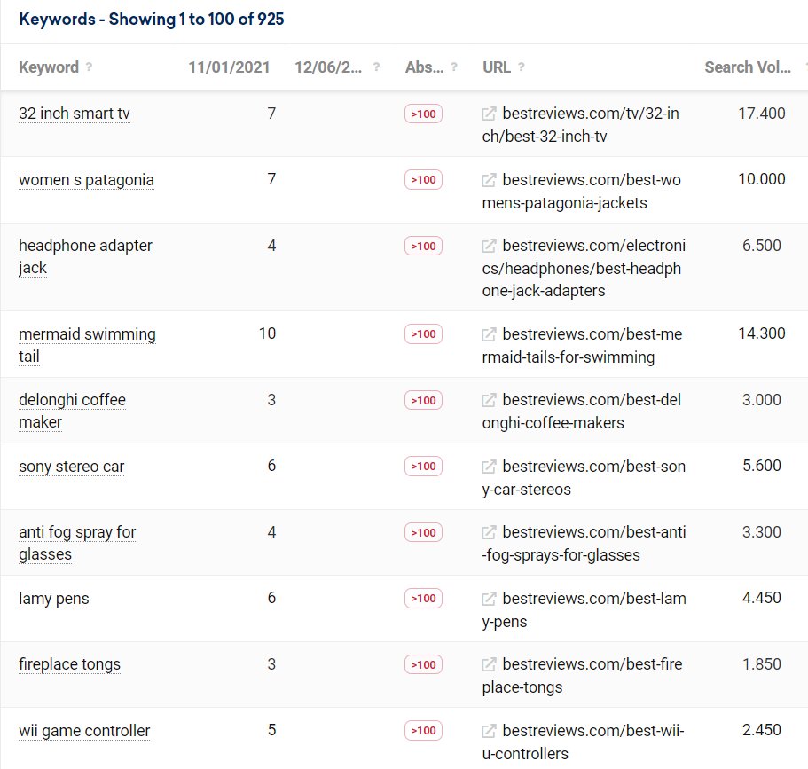Select search volume value 3.000
Screen dimensions: 808x769
[x=762, y=400]
